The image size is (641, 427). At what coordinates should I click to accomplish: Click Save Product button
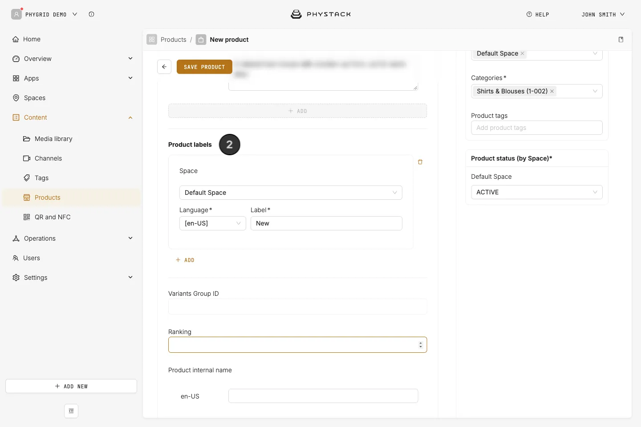pyautogui.click(x=204, y=67)
